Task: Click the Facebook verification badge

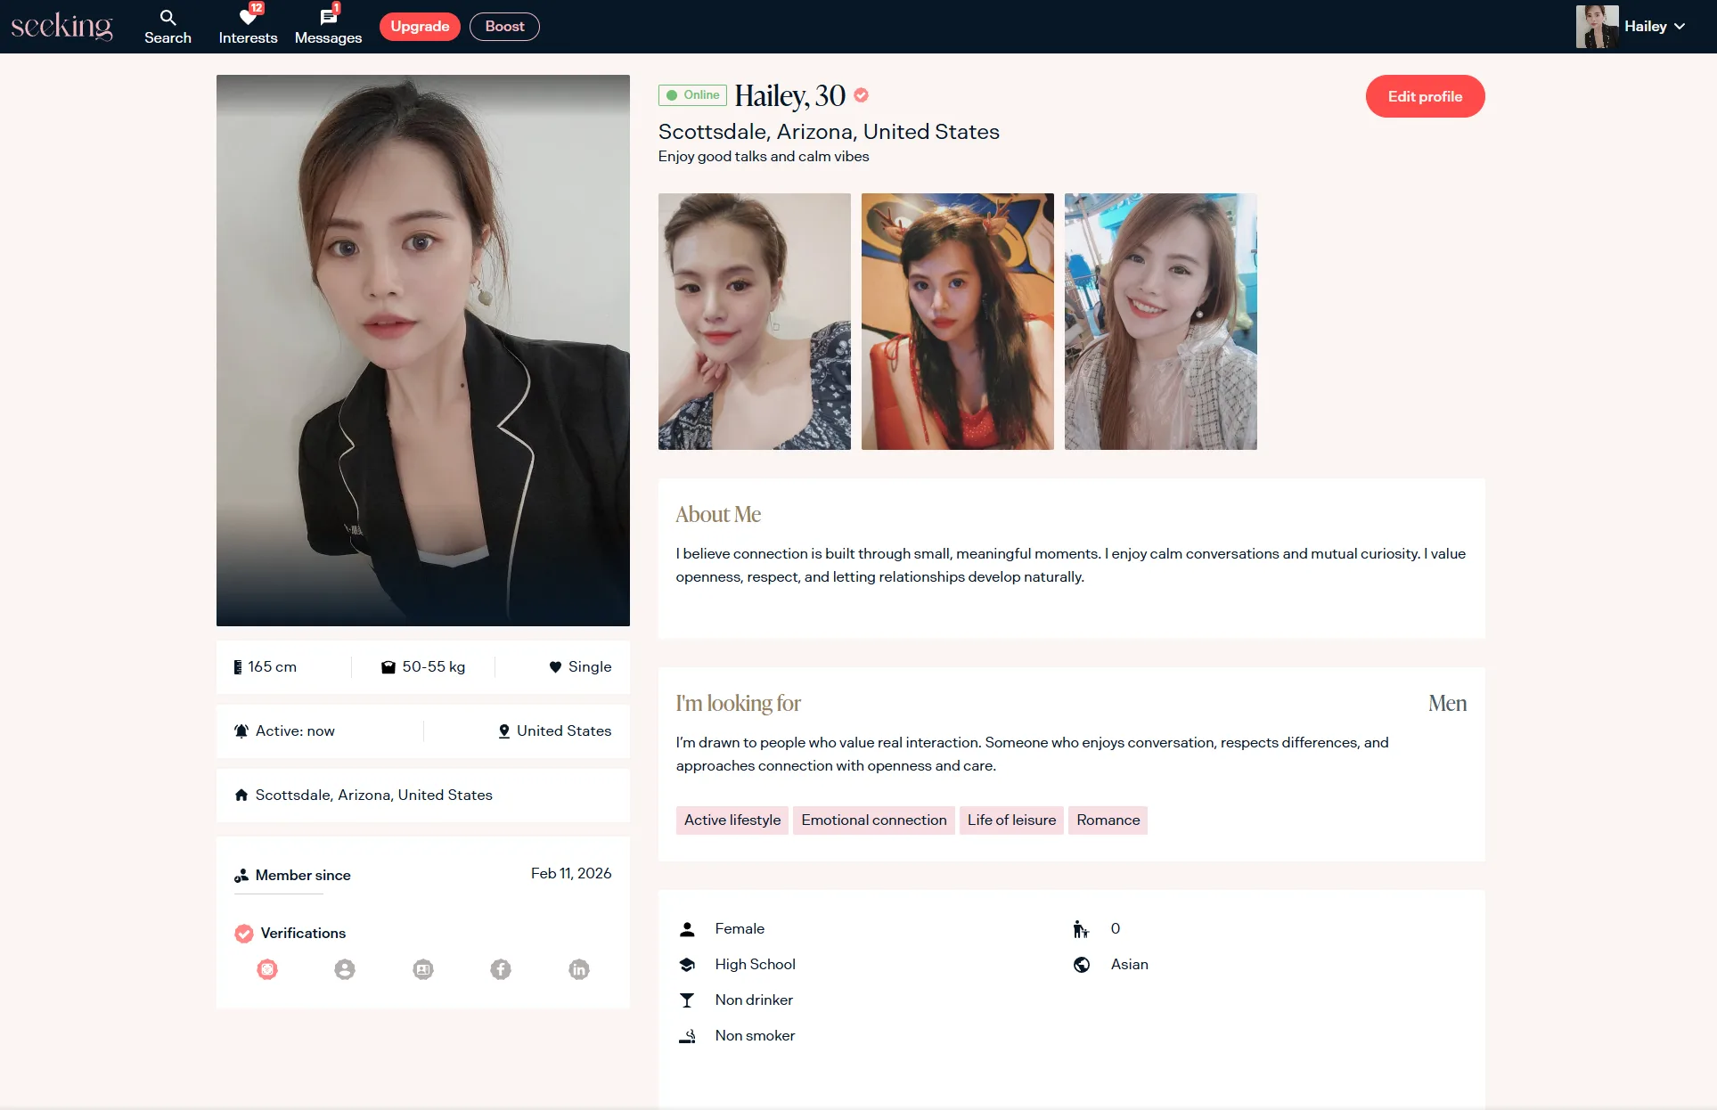Action: pos(501,969)
